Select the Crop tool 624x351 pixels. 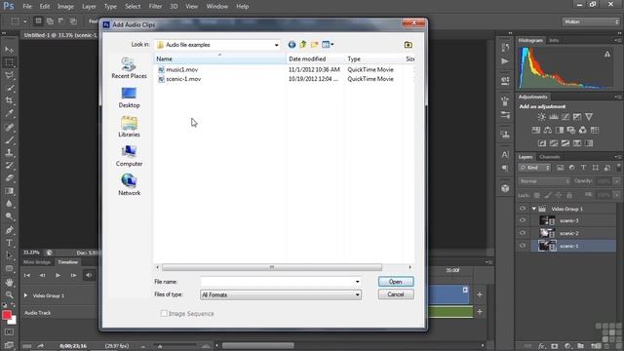pos(9,100)
